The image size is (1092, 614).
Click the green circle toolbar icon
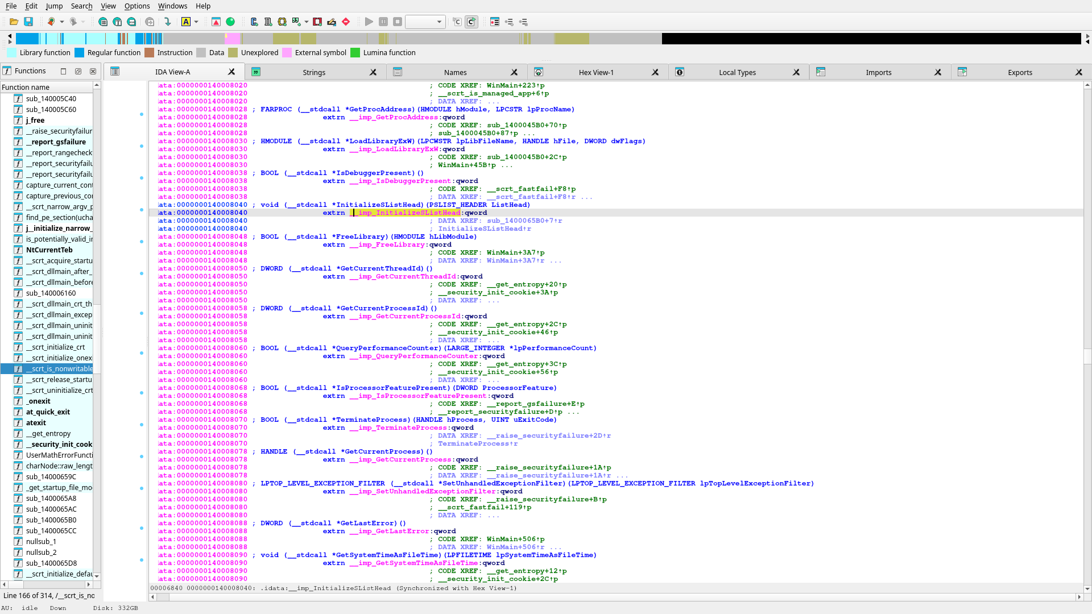coord(230,22)
